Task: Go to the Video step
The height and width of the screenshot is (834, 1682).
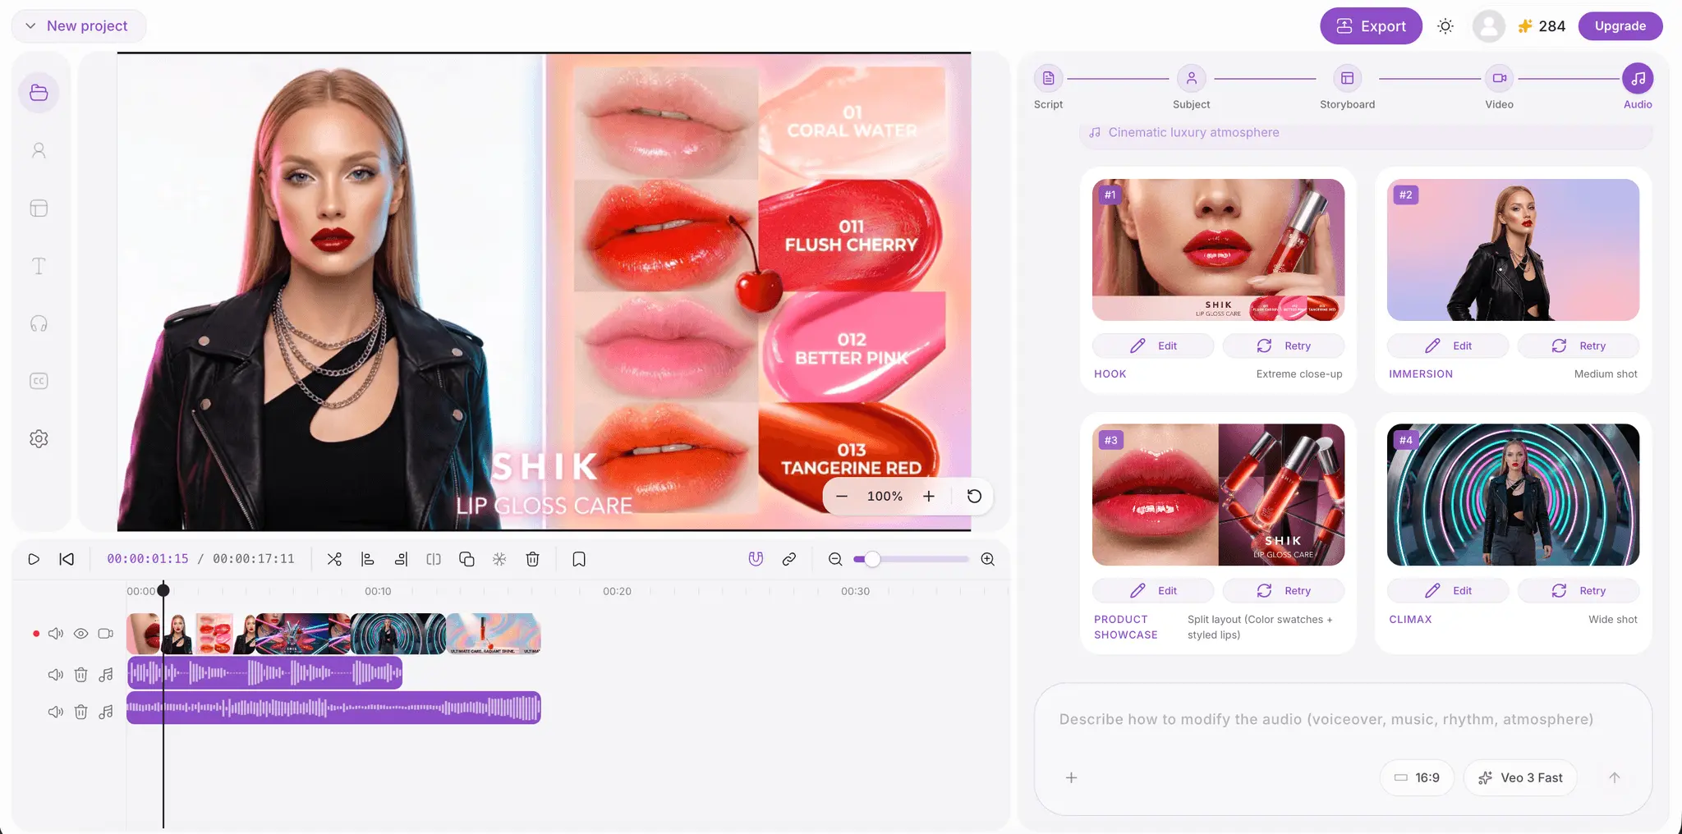Action: [1499, 86]
